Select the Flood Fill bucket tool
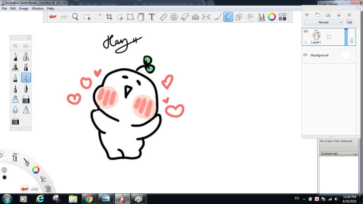Screen dimensions: 363x204 pos(141,17)
